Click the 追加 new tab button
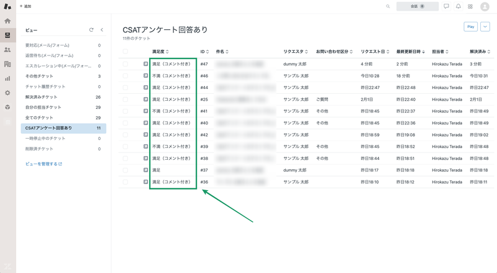This screenshot has height=273, width=497. coord(25,6)
